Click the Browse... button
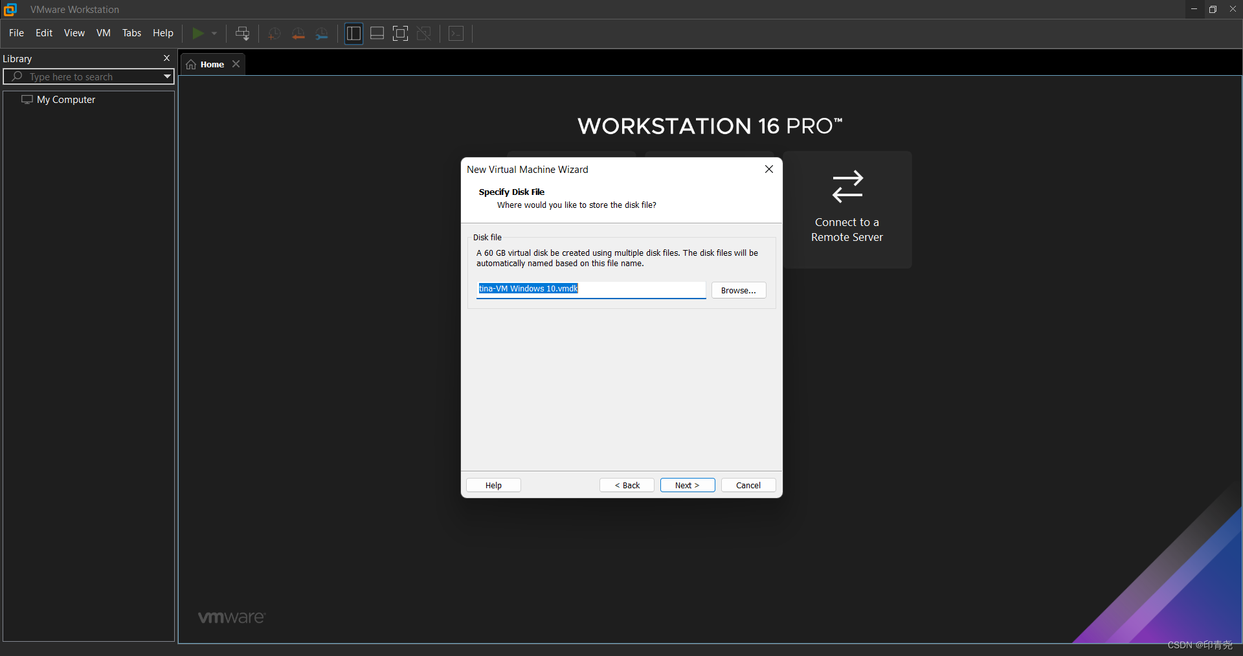This screenshot has width=1243, height=656. pyautogui.click(x=739, y=290)
